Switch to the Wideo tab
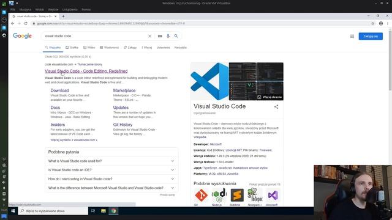This screenshot has width=392, height=220. [x=89, y=48]
